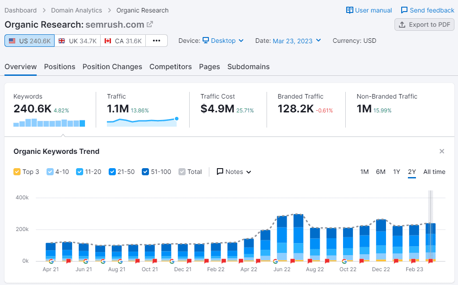Click the US flag icon
The width and height of the screenshot is (458, 285).
(12, 41)
